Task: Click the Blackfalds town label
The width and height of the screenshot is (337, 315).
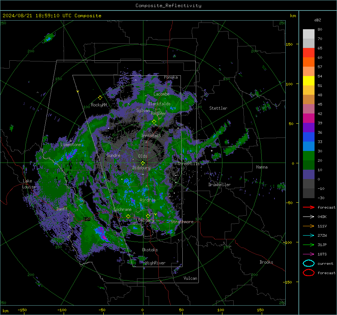Action: (x=159, y=104)
